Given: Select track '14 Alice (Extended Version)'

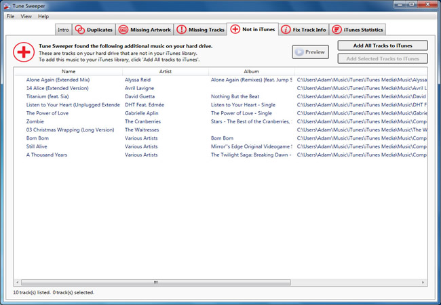Looking at the screenshot, I should (58, 88).
